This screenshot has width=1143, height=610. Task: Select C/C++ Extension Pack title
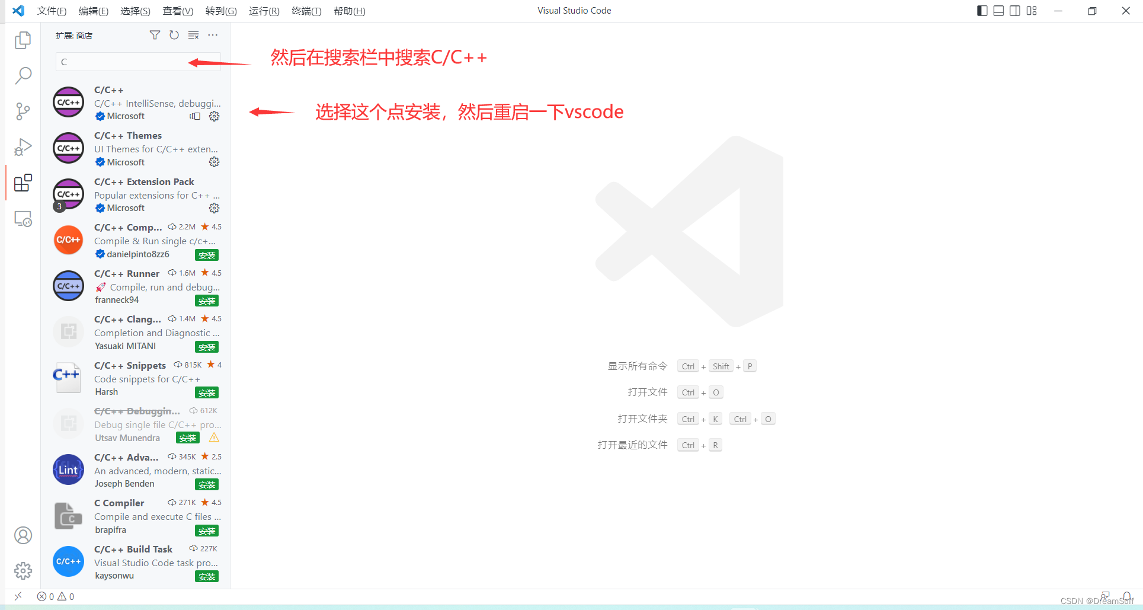[x=144, y=181]
